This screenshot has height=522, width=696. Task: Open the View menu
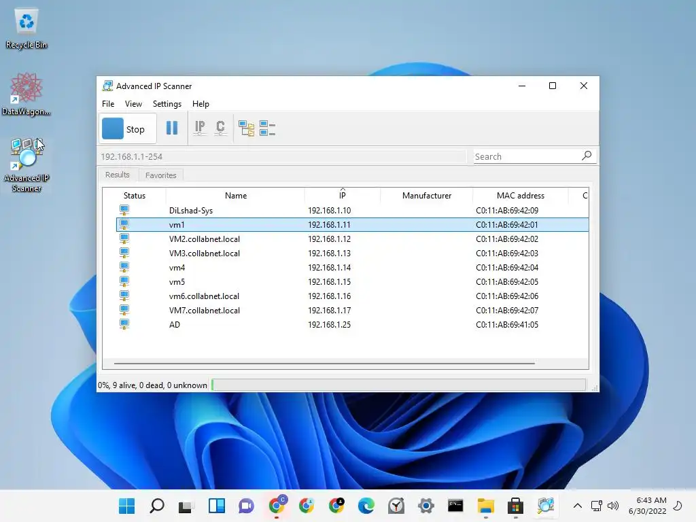pyautogui.click(x=133, y=104)
